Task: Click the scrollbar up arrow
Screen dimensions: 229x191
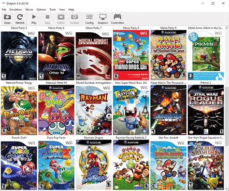Action: coord(227,28)
